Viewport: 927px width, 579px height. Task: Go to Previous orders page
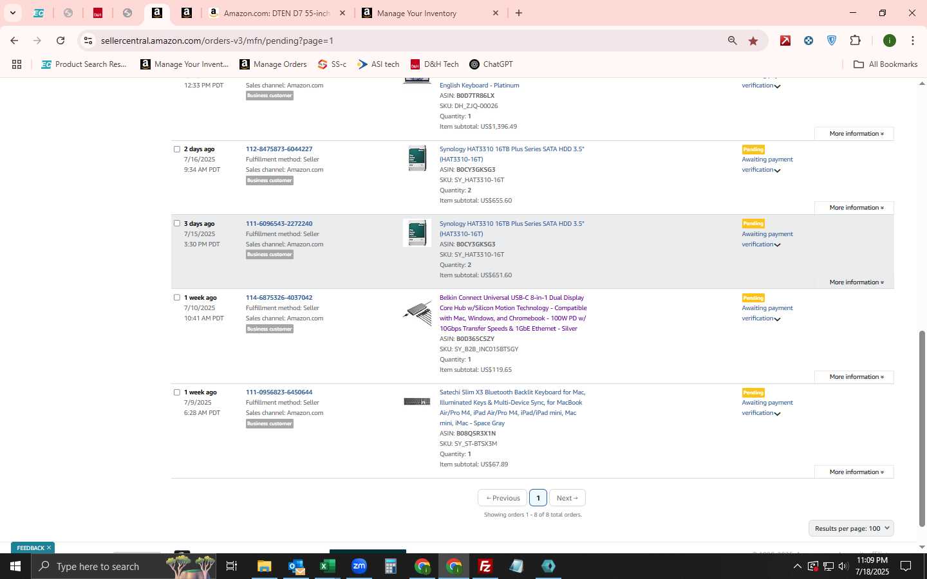[x=502, y=498]
